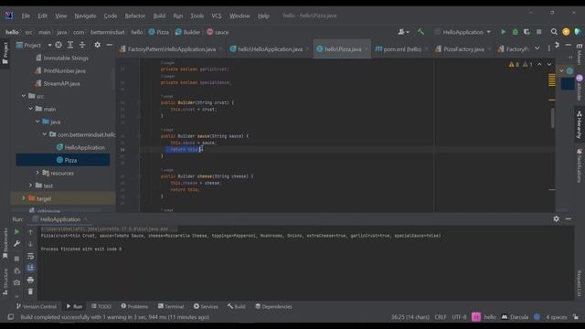This screenshot has width=585, height=329.
Task: Expand the target folder
Action: tap(24, 198)
